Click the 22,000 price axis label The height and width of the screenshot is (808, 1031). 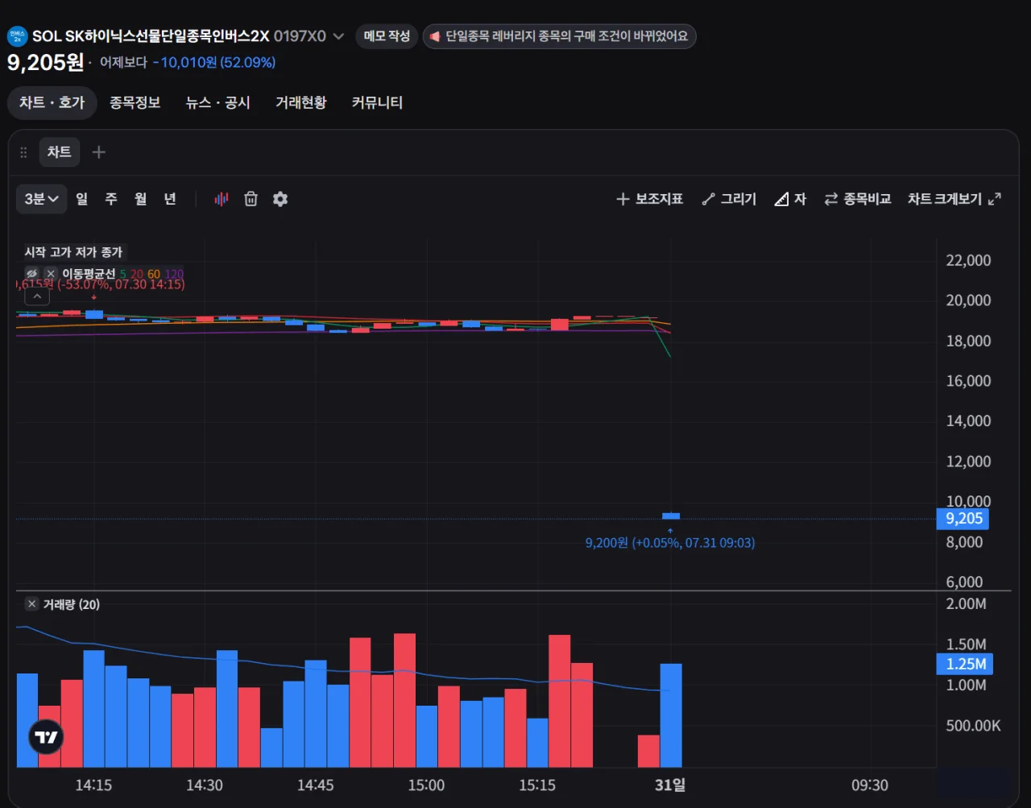968,261
